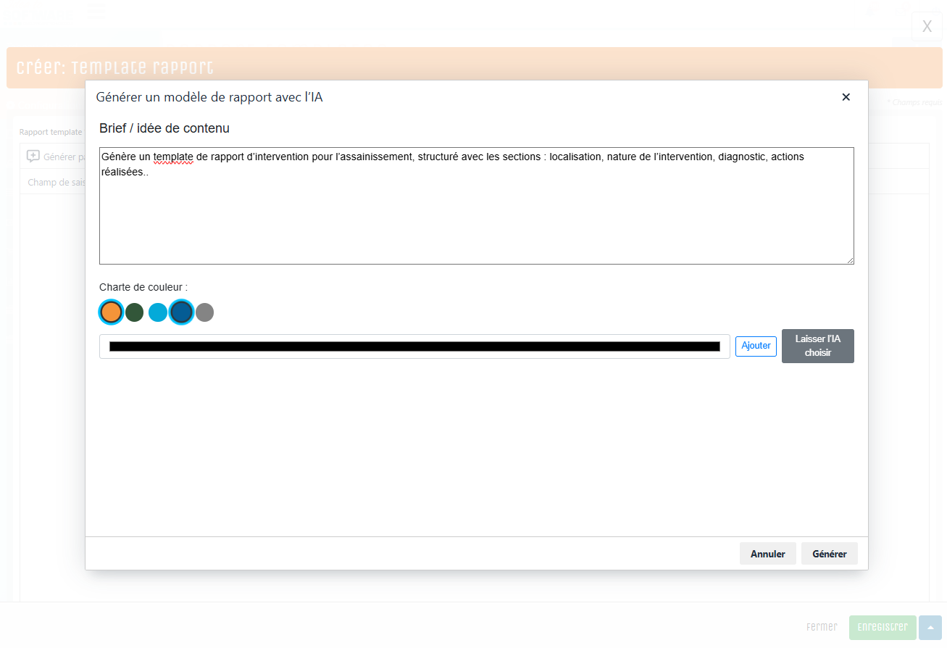Pick the dark green color swatch
The width and height of the screenshot is (947, 648).
[134, 312]
